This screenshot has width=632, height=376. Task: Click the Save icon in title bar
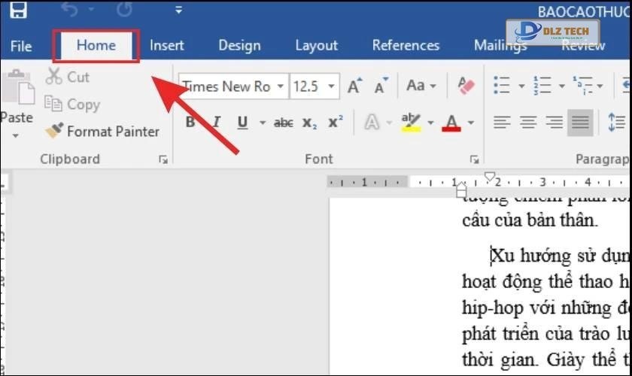(18, 11)
